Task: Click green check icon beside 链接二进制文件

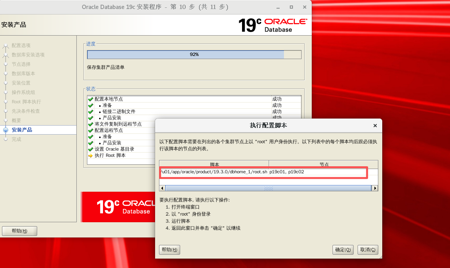Action: tap(91, 112)
